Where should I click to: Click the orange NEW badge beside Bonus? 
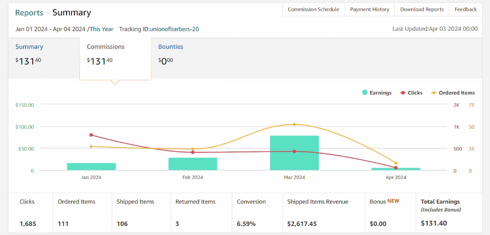pyautogui.click(x=394, y=201)
